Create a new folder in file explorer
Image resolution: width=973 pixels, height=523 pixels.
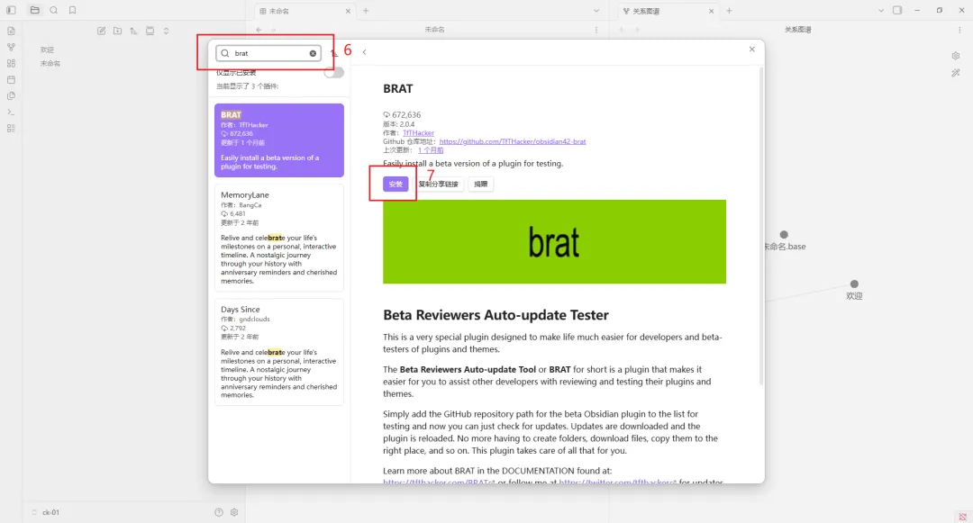[117, 31]
